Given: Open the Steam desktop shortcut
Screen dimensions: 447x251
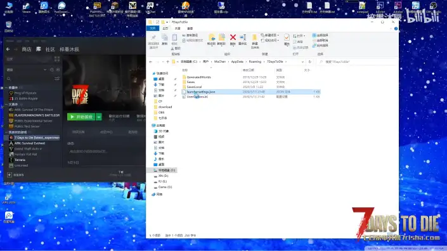Looking at the screenshot, I should tap(26, 8).
